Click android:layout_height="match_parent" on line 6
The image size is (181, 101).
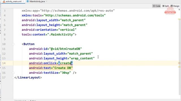(x=55, y=25)
